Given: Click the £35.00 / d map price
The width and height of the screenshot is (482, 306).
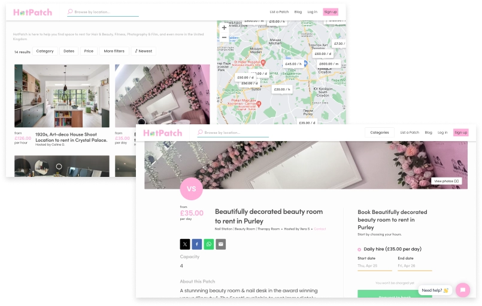Looking at the screenshot, I should tap(307, 123).
